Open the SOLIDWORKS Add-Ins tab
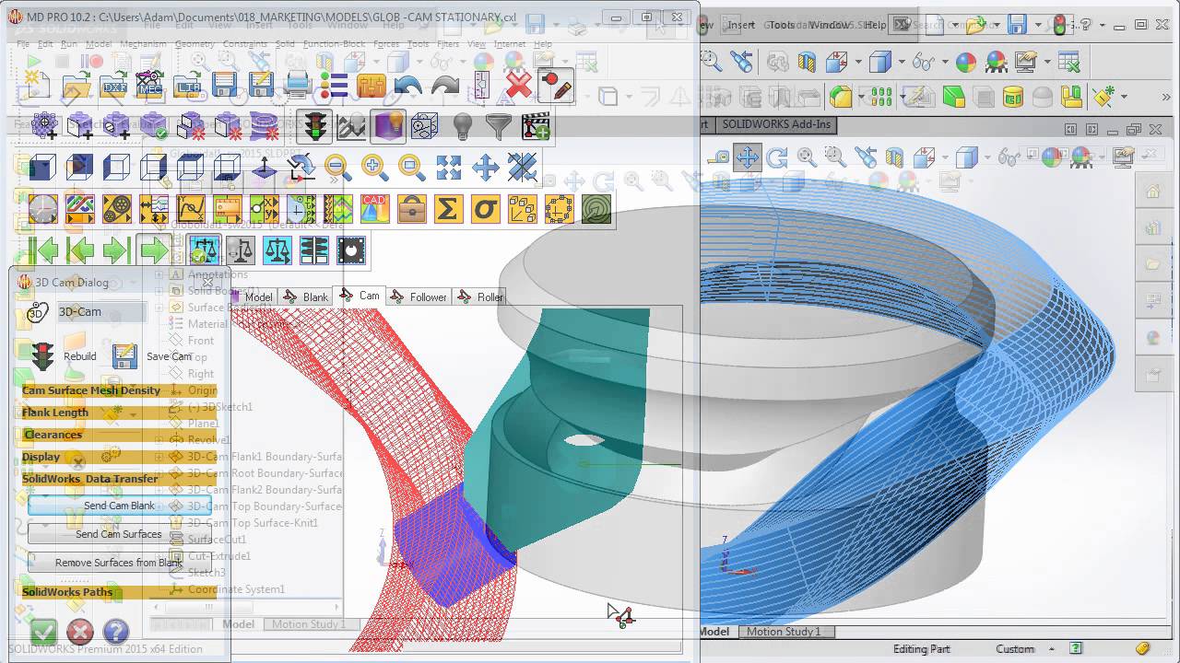The image size is (1180, 663). click(x=775, y=124)
